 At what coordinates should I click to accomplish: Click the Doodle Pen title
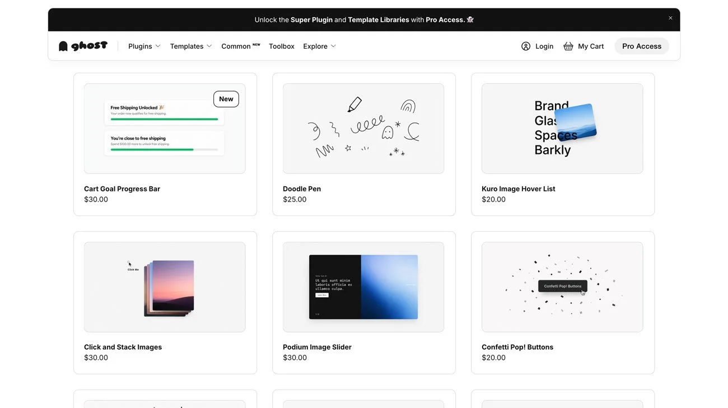pyautogui.click(x=302, y=189)
